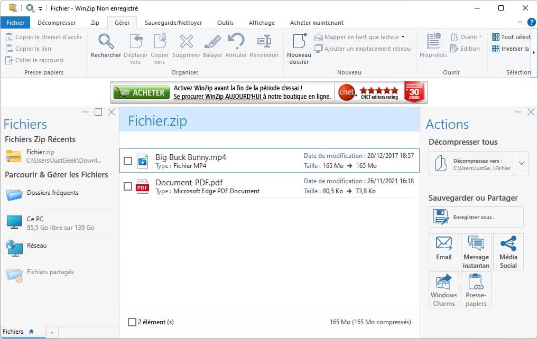Screen dimensions: 538x339
Task: Select the Copier vers tool
Action: click(160, 49)
